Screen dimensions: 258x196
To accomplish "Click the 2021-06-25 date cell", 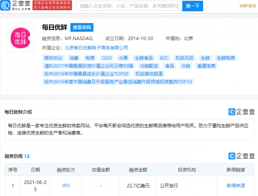I will pyautogui.click(x=35, y=186).
